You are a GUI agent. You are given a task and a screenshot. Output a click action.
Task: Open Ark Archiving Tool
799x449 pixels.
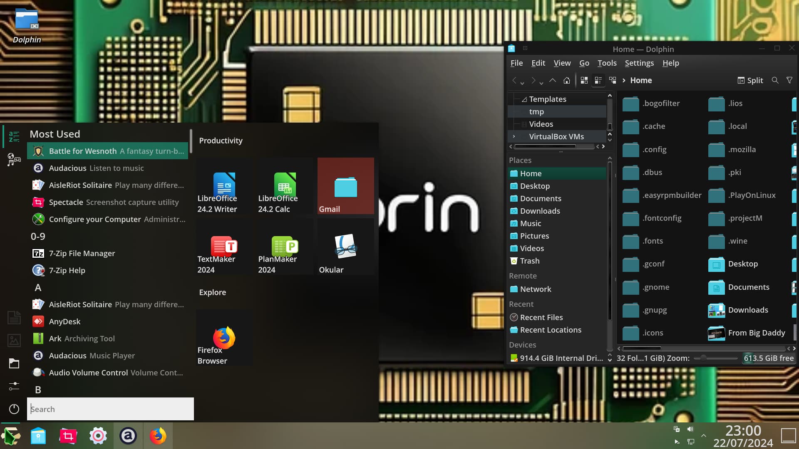click(x=108, y=338)
